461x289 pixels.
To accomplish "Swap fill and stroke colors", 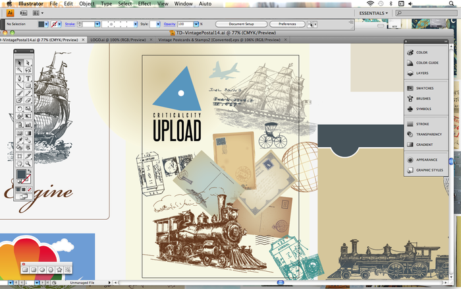I will (29, 171).
